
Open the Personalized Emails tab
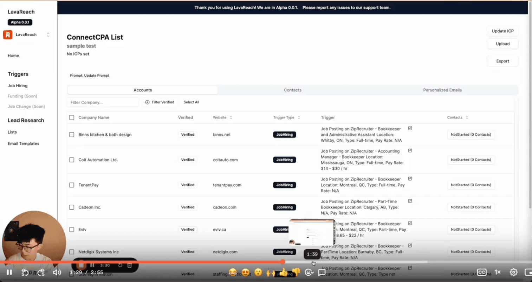[442, 90]
